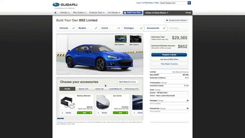Image resolution: width=245 pixels, height=138 pixels.
Task: Go to the Colors step
Action: pos(105,28)
